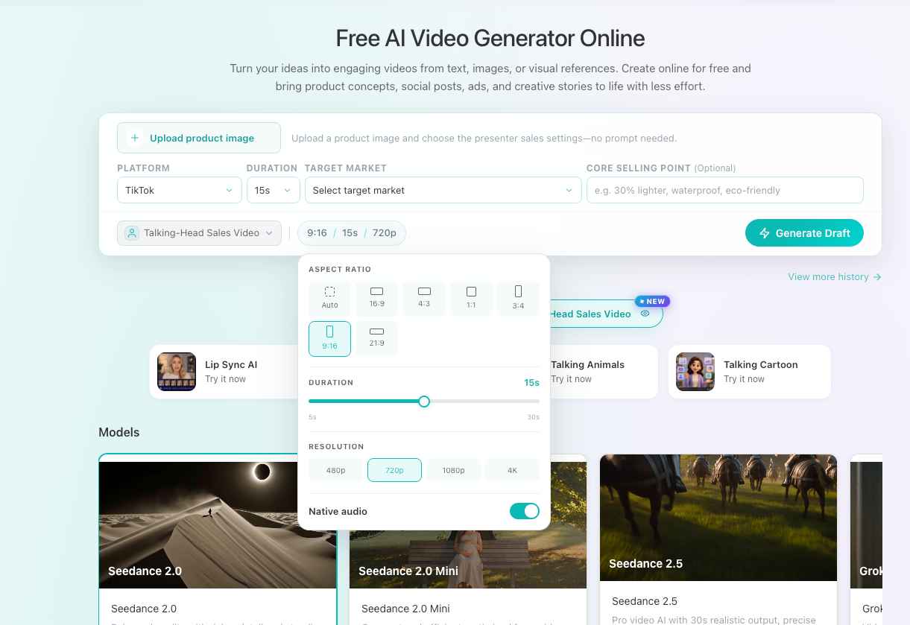
Task: Click the duration slider handle
Action: tap(424, 402)
